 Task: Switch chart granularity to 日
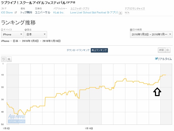[168, 50]
